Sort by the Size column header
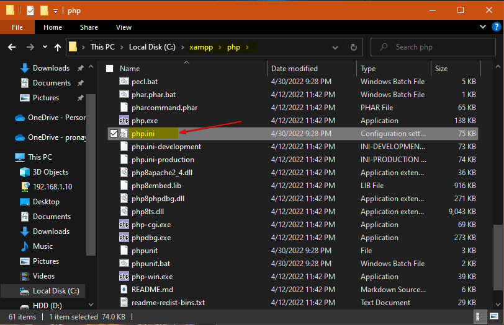This screenshot has width=504, height=325. pos(441,69)
